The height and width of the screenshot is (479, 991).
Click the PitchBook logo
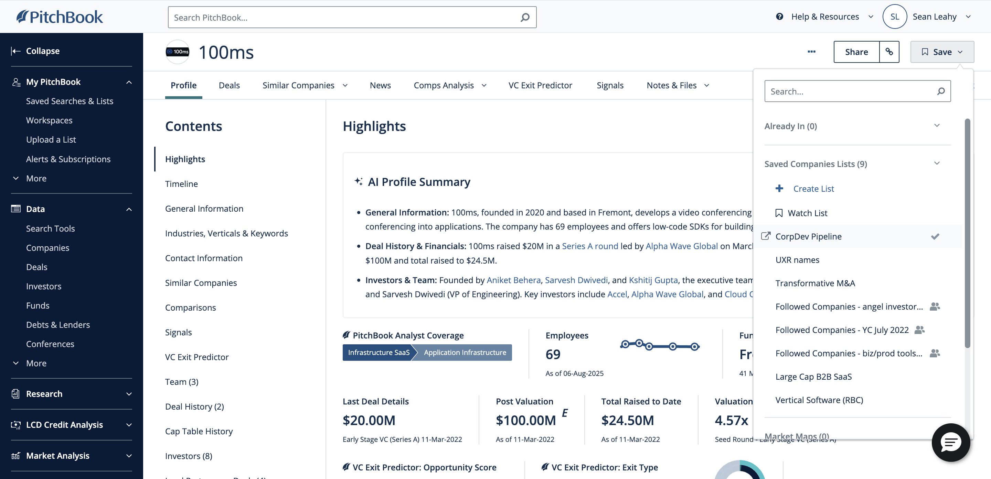(59, 16)
